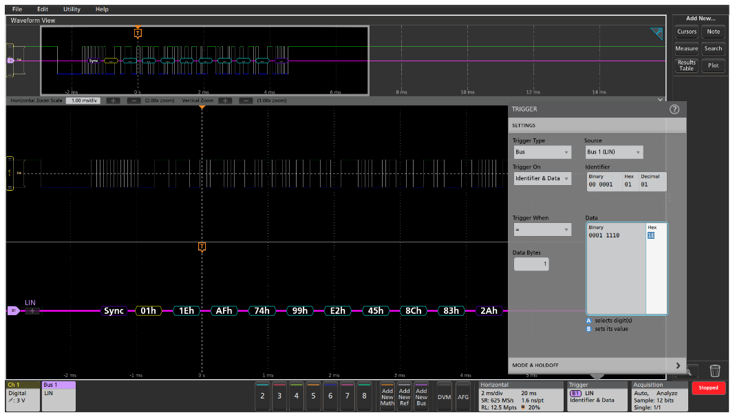Open the Results Table

[x=686, y=65]
